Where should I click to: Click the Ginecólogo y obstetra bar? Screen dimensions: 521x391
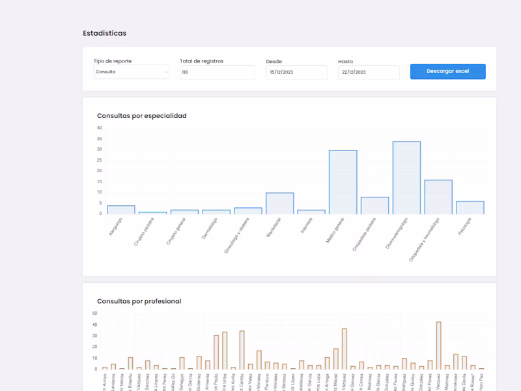[248, 210]
